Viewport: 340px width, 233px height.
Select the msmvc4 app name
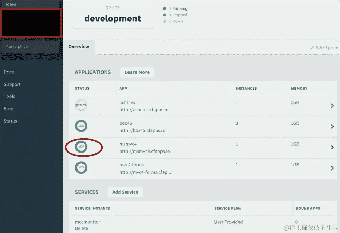128,144
